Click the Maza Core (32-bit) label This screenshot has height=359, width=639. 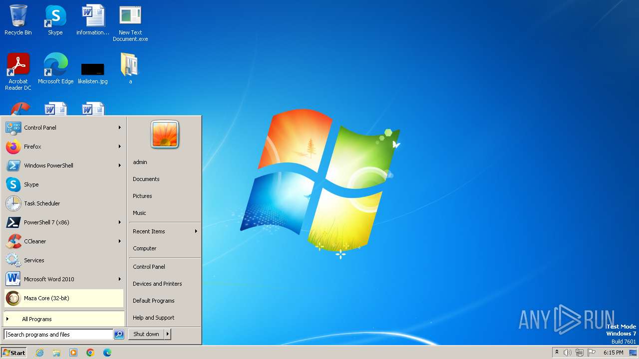46,298
